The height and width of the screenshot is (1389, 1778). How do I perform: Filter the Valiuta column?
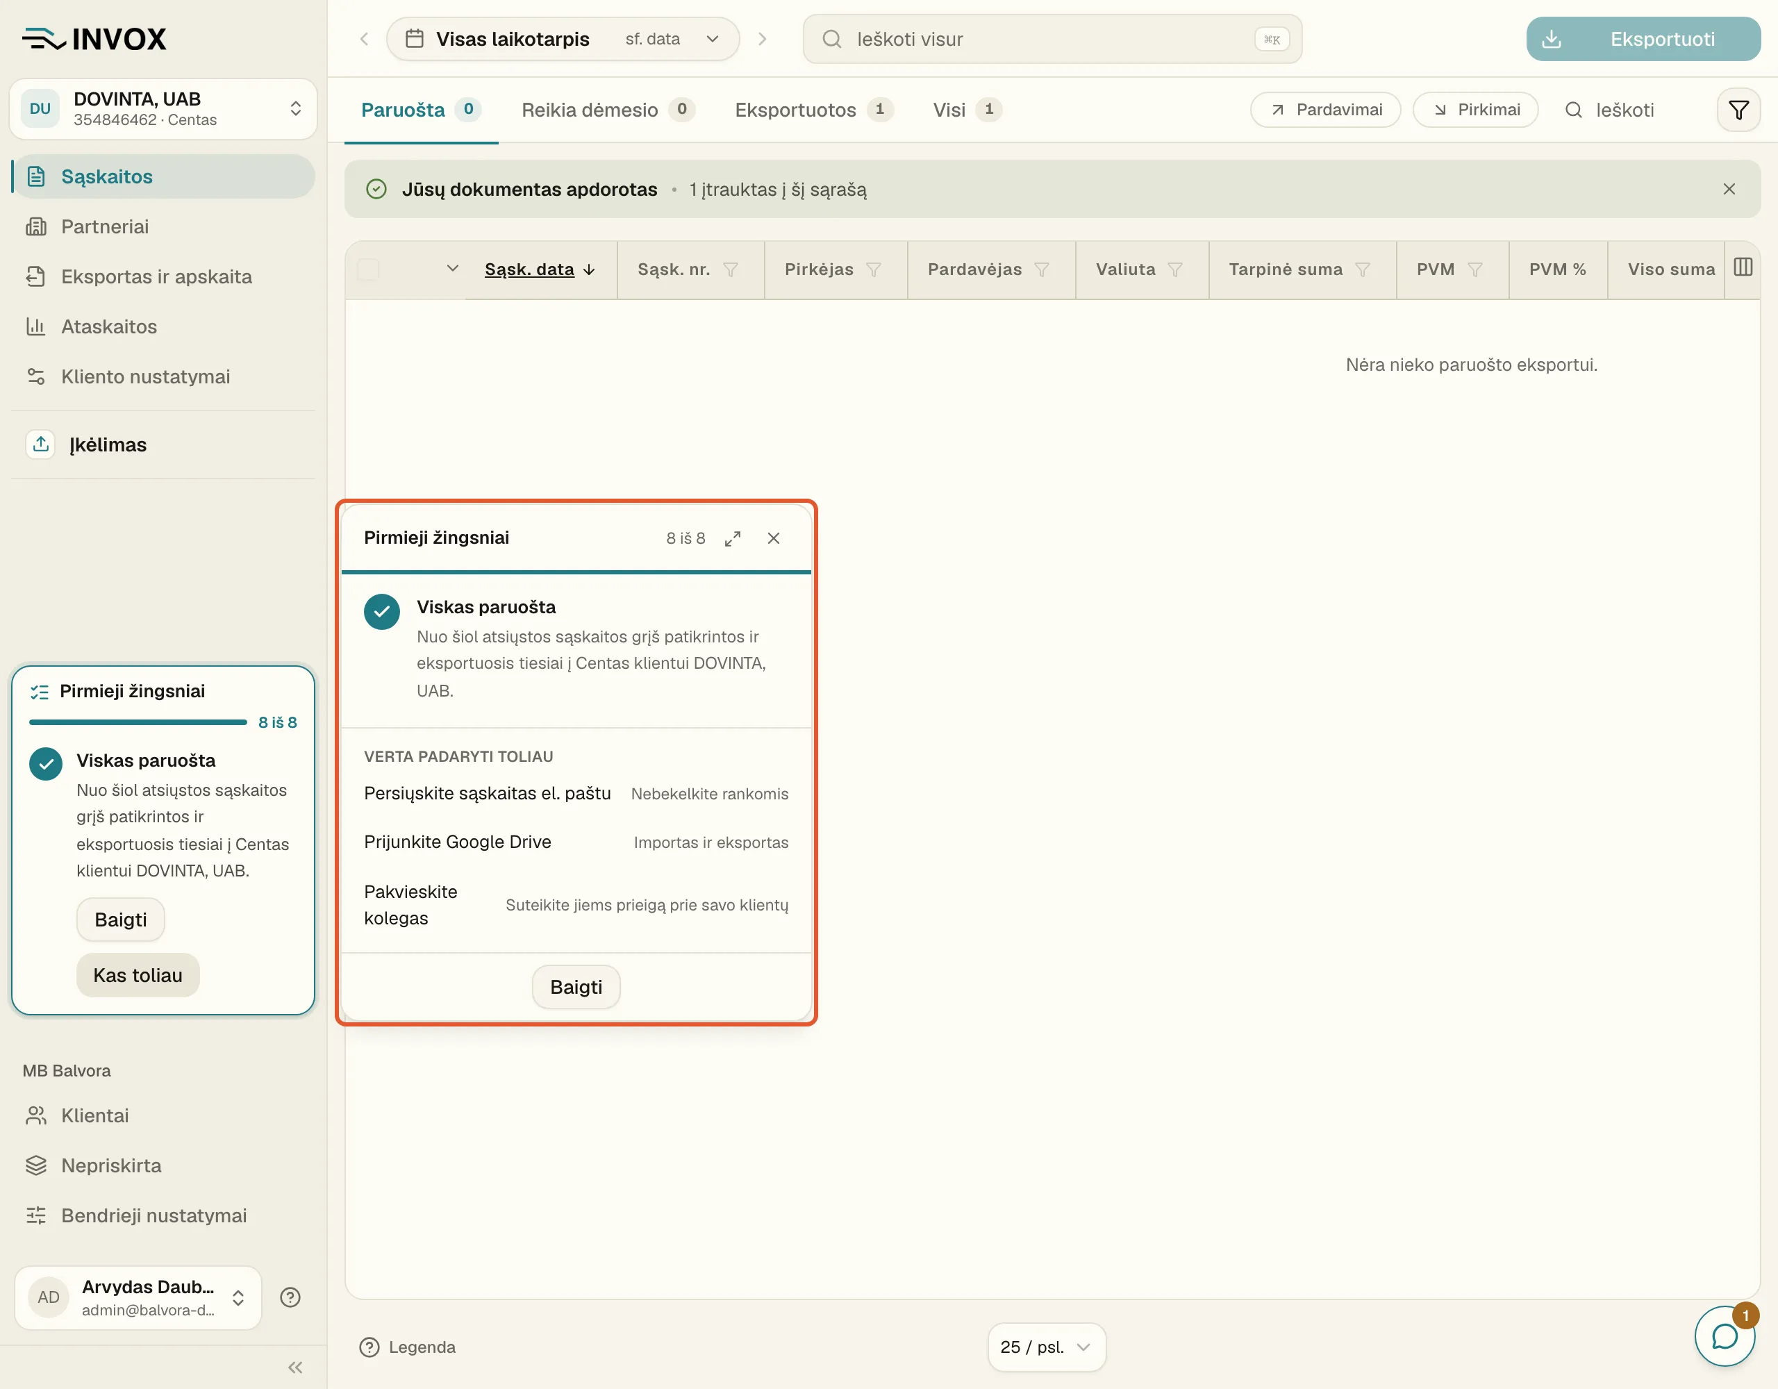1174,269
